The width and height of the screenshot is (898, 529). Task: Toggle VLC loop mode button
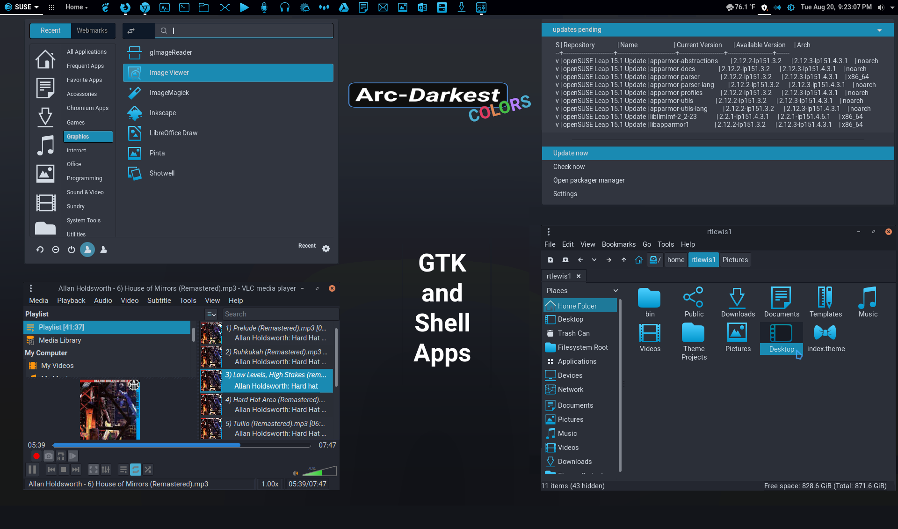[x=136, y=469]
